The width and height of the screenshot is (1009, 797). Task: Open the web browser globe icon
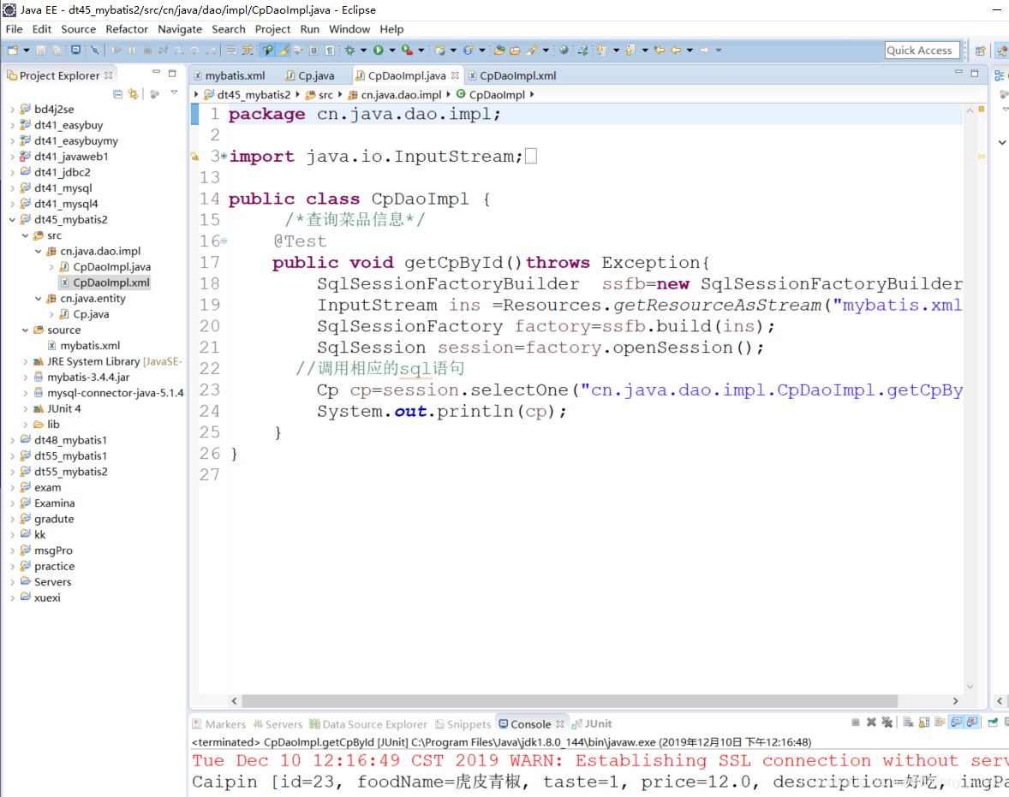click(564, 51)
